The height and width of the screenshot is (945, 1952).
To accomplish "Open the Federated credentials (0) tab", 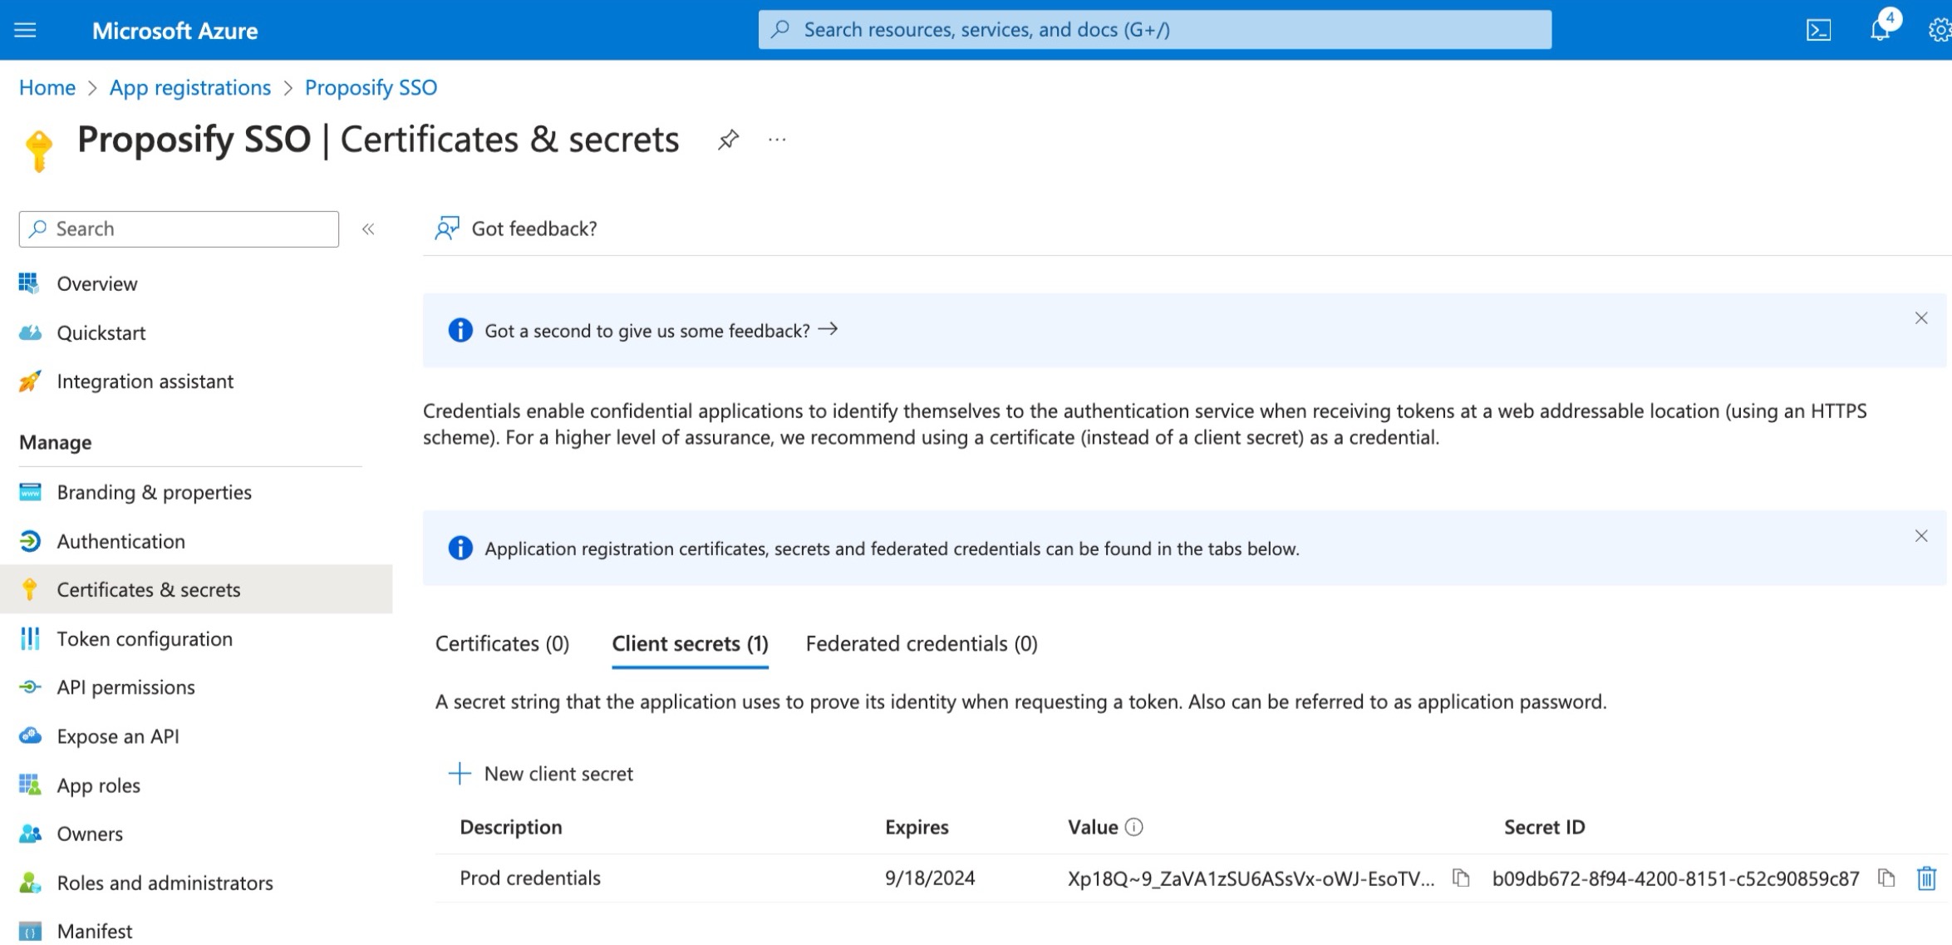I will click(922, 644).
